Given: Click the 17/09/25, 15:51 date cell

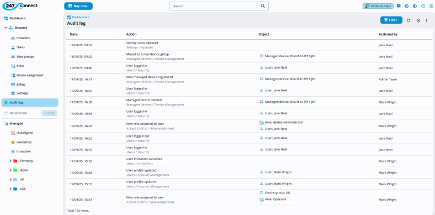Looking at the screenshot, I should (x=81, y=200).
